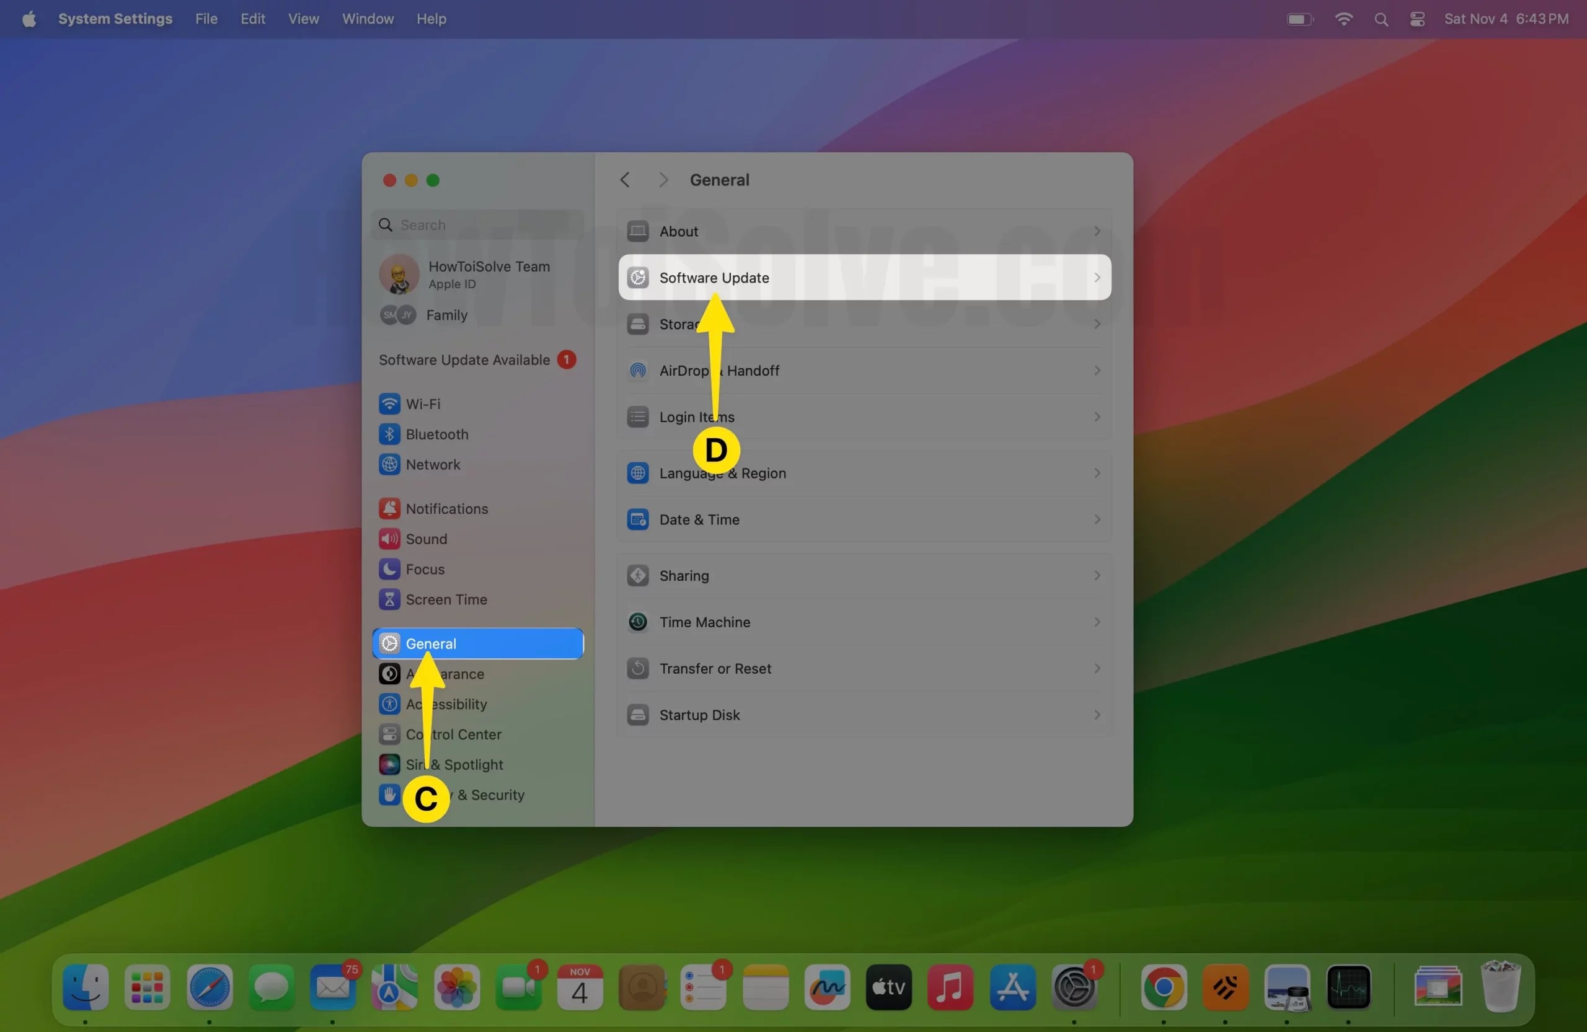The width and height of the screenshot is (1587, 1032).
Task: Open Siri & Spotlight settings
Action: click(455, 764)
